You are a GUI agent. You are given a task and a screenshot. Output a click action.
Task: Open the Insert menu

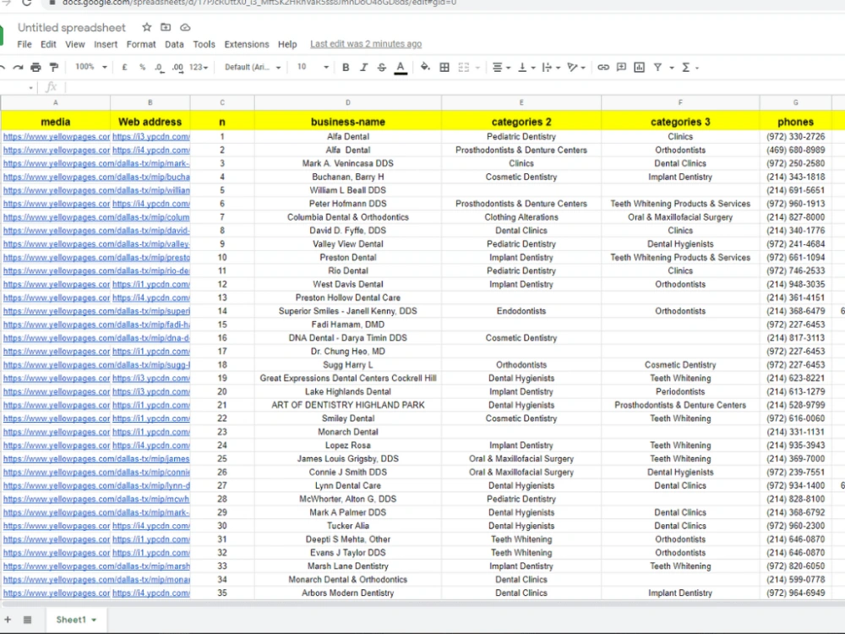[x=106, y=44]
